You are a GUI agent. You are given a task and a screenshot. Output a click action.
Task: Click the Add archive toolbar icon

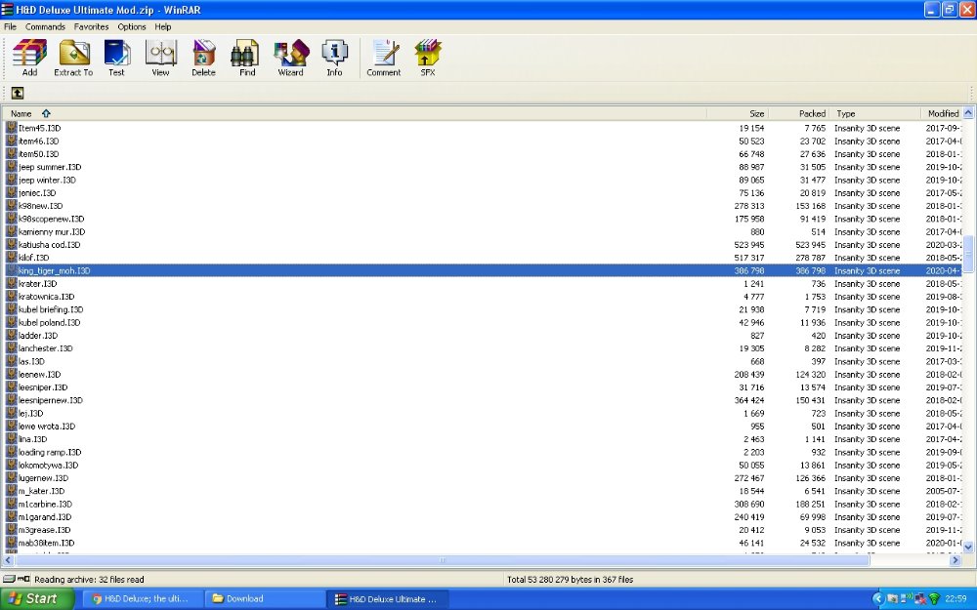pyautogui.click(x=29, y=58)
